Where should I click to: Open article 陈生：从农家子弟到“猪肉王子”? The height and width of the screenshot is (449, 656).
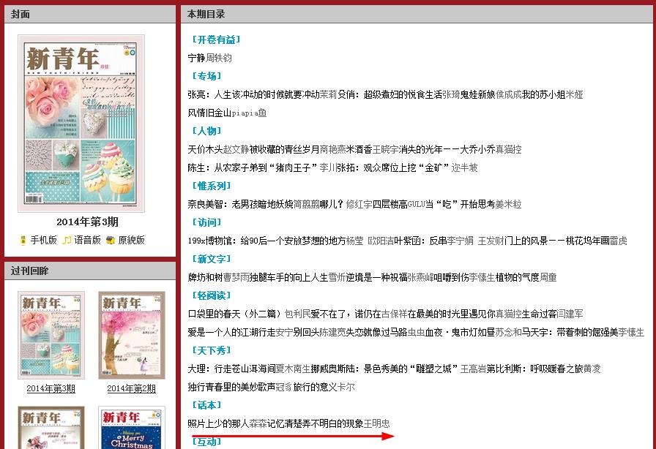[x=253, y=167]
